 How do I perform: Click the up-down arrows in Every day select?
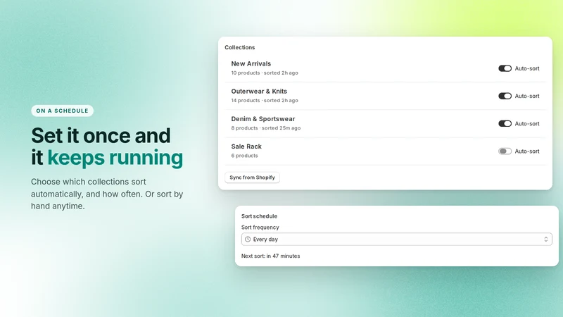(546, 240)
